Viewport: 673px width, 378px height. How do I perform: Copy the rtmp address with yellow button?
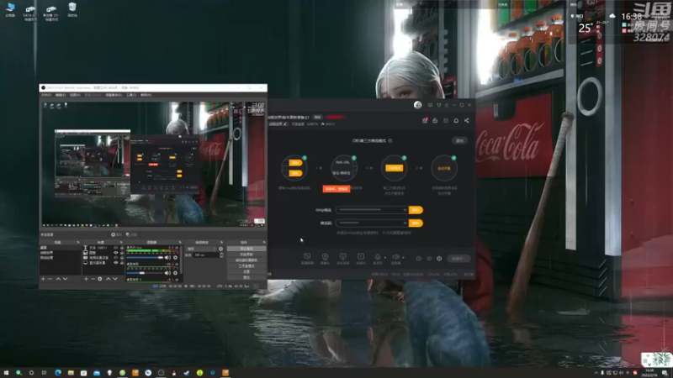[416, 210]
